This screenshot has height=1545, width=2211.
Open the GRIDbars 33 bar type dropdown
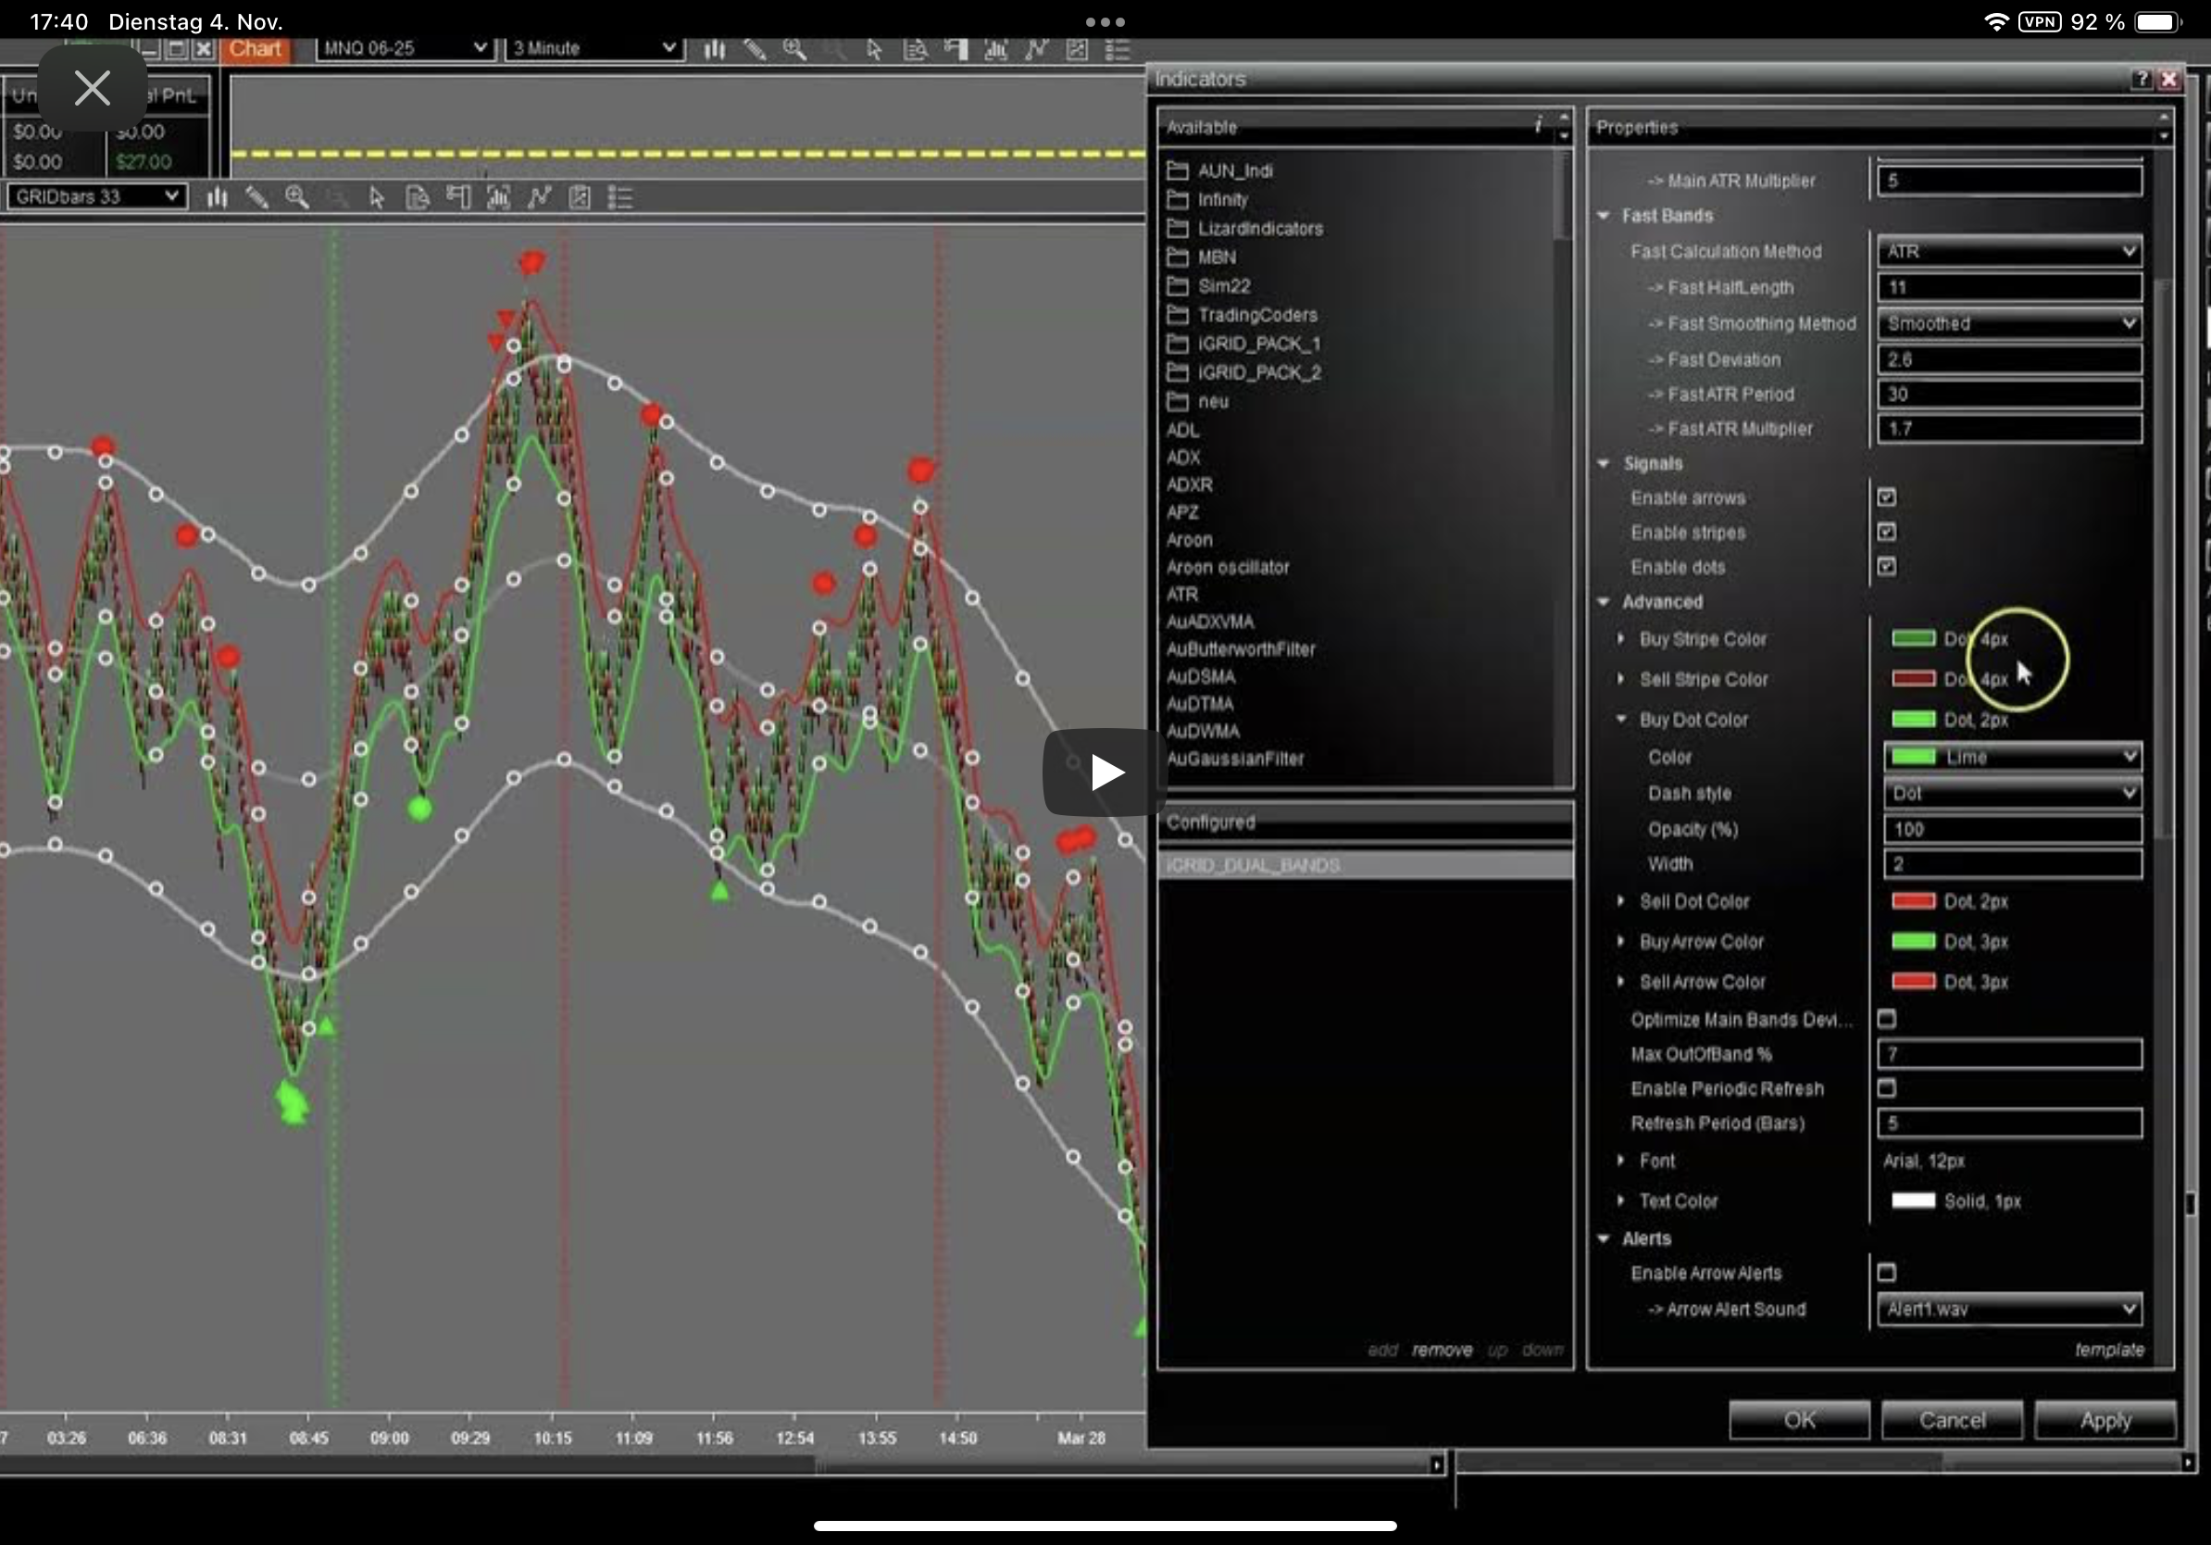pyautogui.click(x=94, y=196)
